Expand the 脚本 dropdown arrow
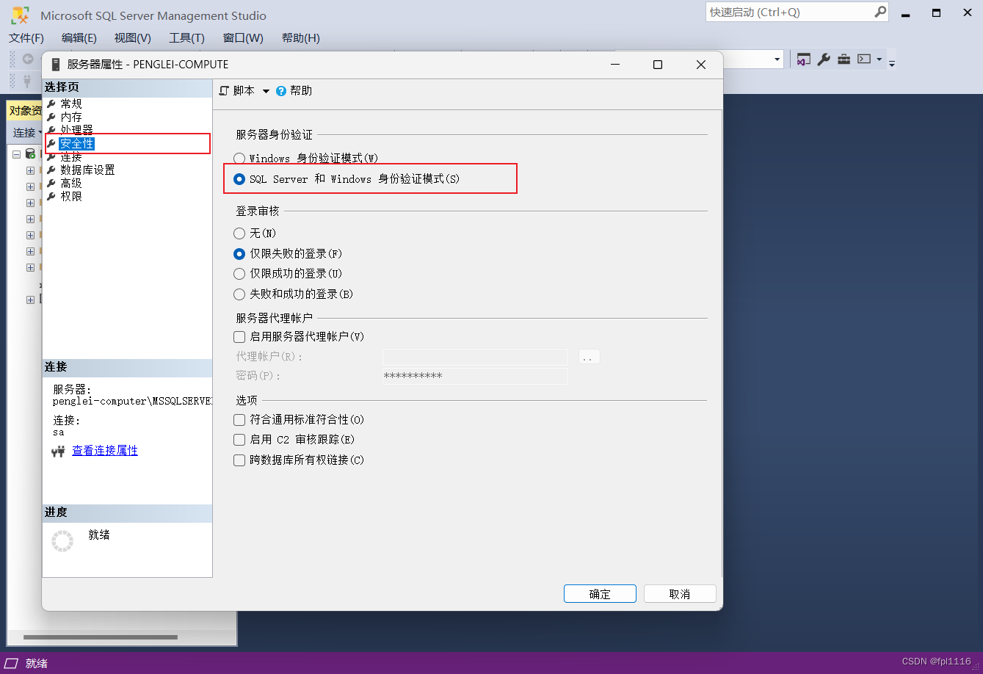Viewport: 983px width, 674px height. 266,90
